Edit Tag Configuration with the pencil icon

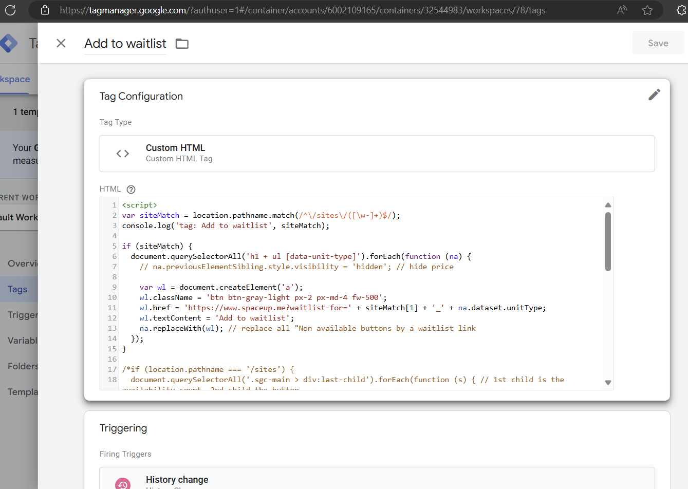[654, 95]
